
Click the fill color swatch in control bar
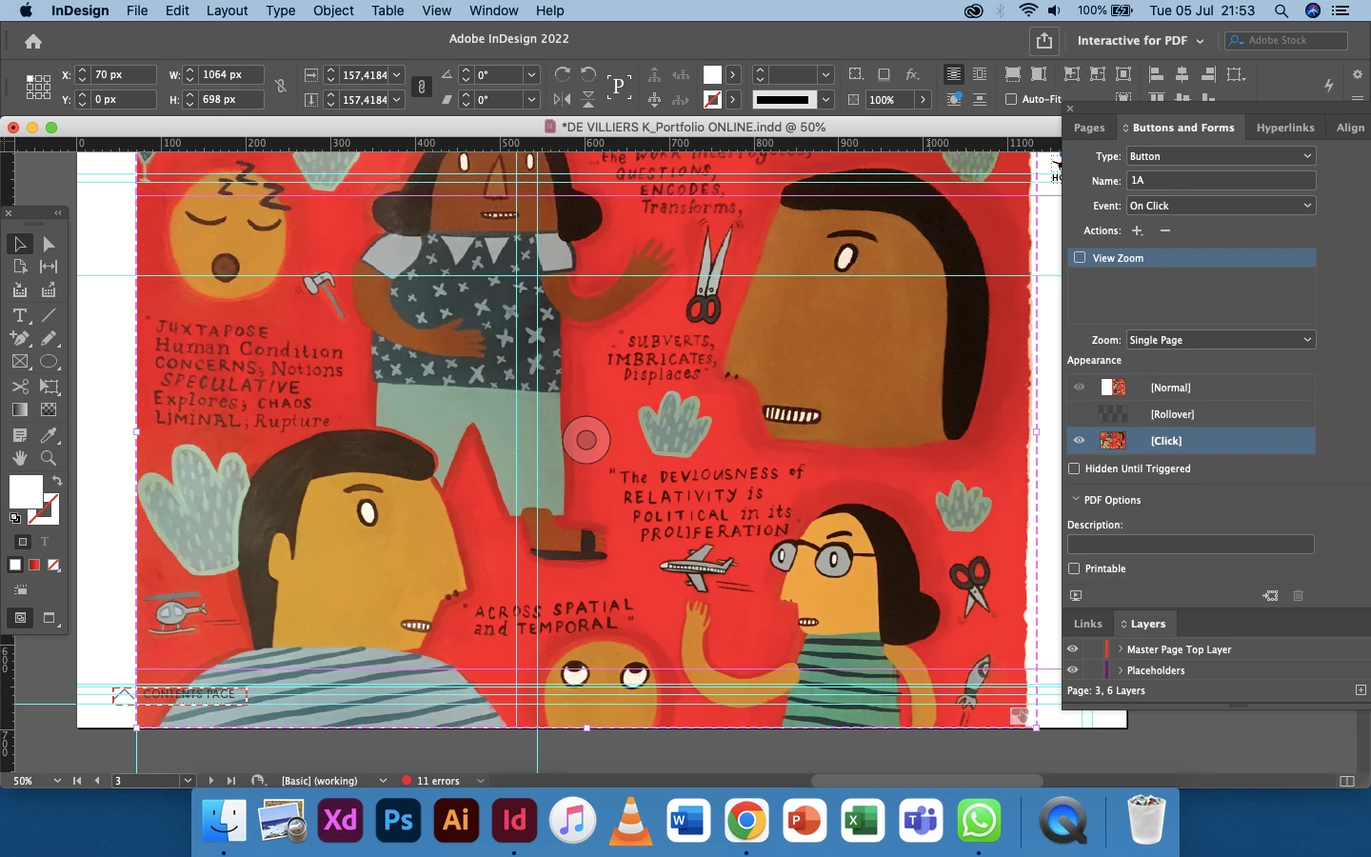tap(712, 74)
